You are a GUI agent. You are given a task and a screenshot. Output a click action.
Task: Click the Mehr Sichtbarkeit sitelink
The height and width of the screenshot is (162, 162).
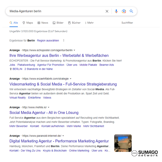click(94, 126)
